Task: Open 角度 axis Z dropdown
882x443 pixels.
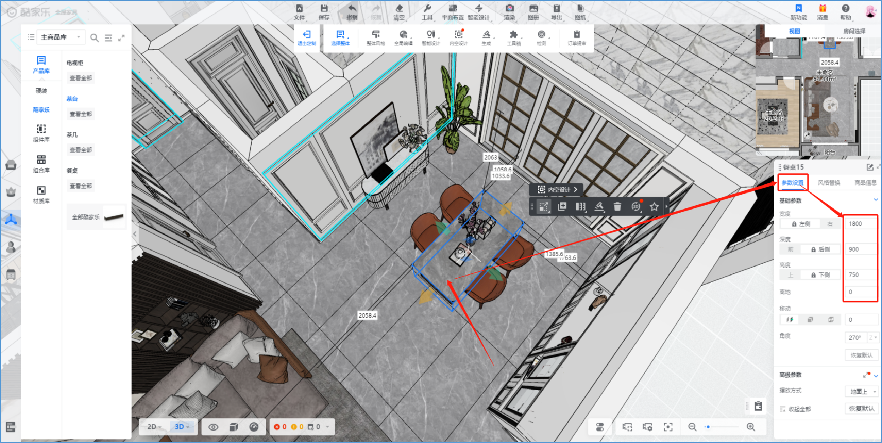Action: click(873, 338)
